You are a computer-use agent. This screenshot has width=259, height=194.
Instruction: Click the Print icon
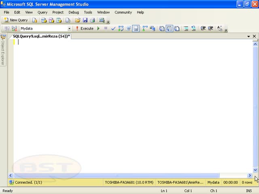click(x=93, y=20)
